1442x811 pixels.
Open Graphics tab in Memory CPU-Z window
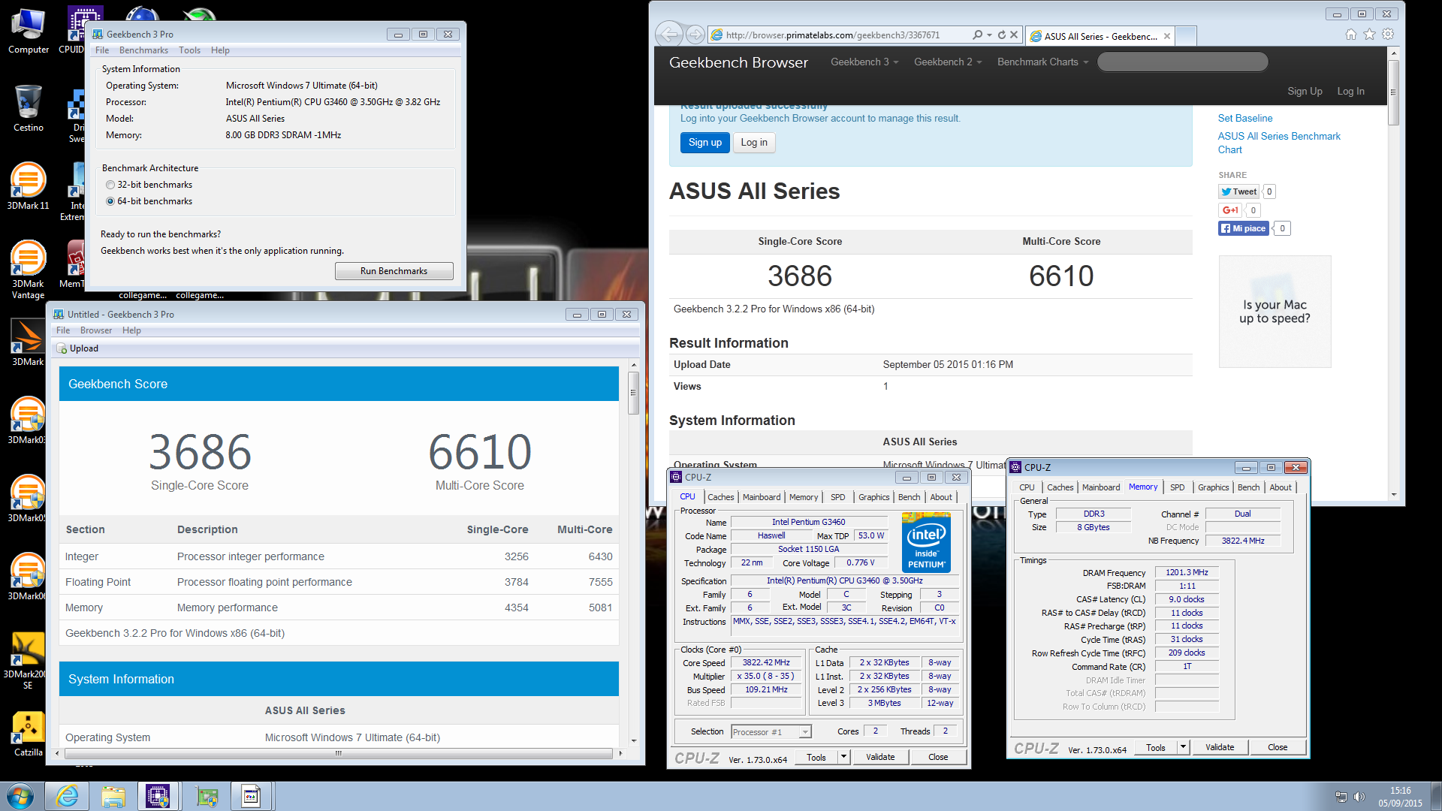1213,487
